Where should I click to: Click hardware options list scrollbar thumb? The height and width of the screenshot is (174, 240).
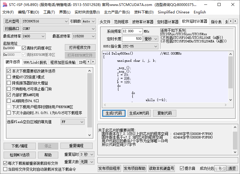pos(90,100)
